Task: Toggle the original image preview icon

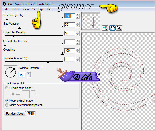Action: [x=105, y=28]
